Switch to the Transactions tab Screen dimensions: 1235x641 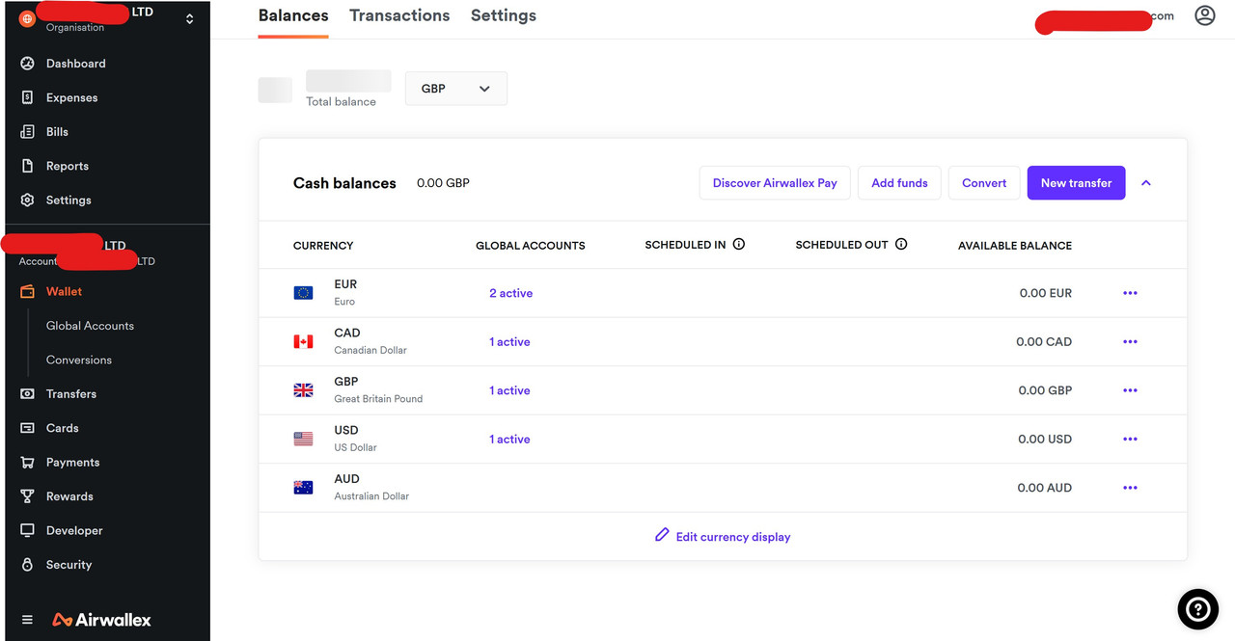[399, 15]
